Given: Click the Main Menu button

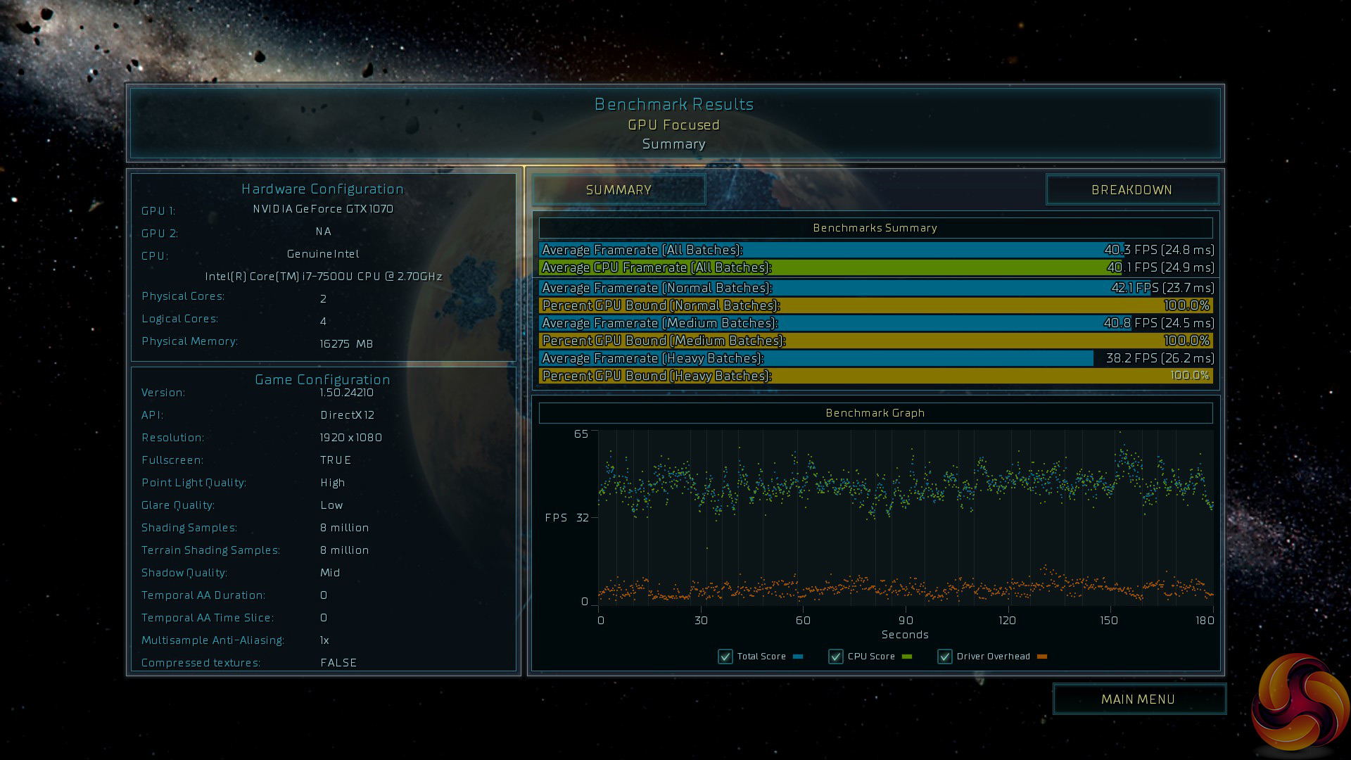Looking at the screenshot, I should [1138, 699].
